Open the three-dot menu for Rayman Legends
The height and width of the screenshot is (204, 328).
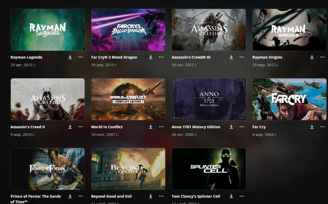tap(81, 57)
